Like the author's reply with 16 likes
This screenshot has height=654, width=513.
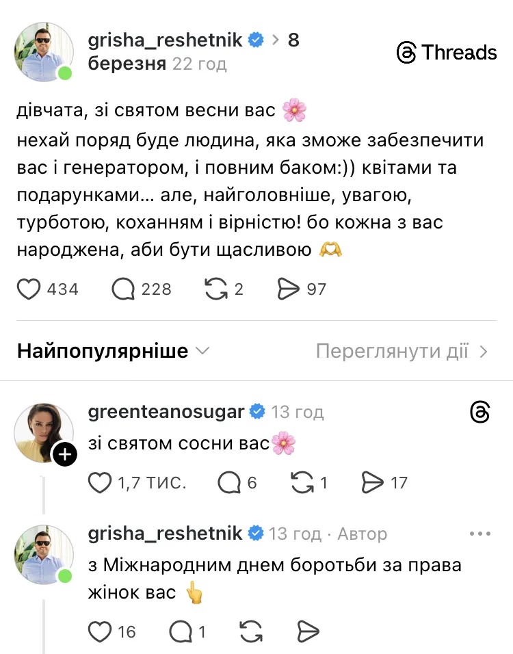[x=100, y=631]
